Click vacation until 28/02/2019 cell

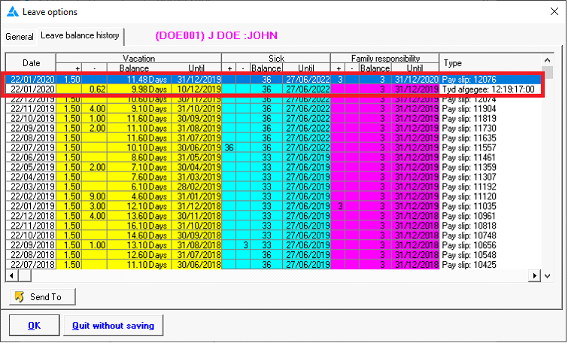(x=196, y=187)
